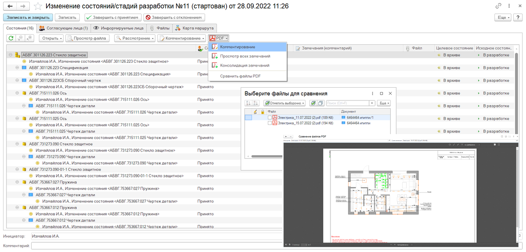Click 'Завершить с отклонением' button

[174, 18]
